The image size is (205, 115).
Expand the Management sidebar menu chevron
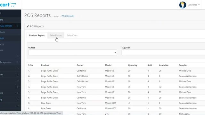tap(18, 62)
